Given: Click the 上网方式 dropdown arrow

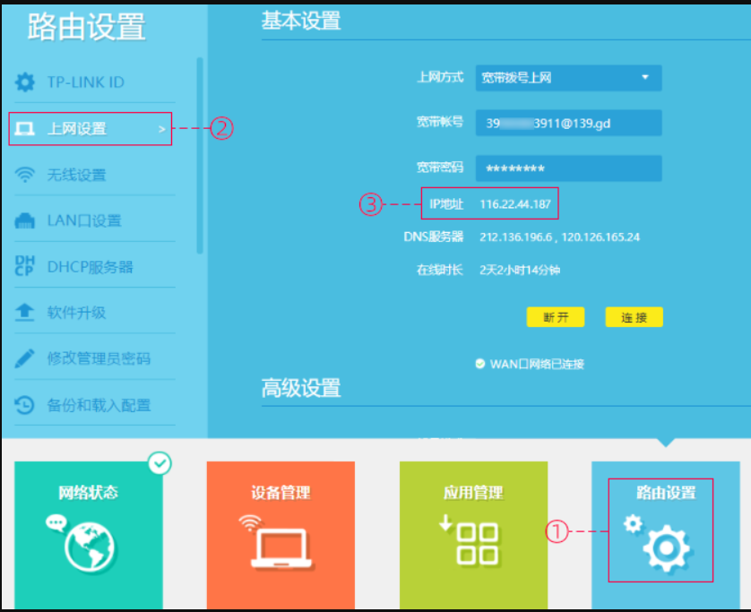Looking at the screenshot, I should pyautogui.click(x=645, y=77).
